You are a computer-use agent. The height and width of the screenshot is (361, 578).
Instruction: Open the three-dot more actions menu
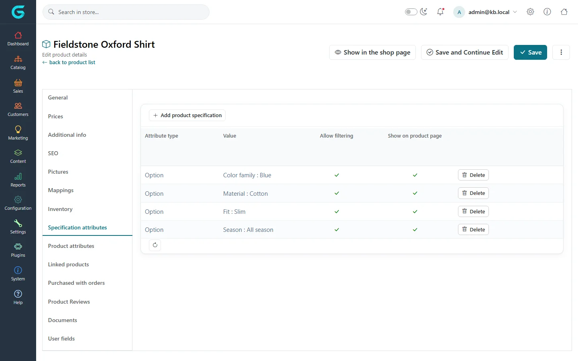[561, 52]
